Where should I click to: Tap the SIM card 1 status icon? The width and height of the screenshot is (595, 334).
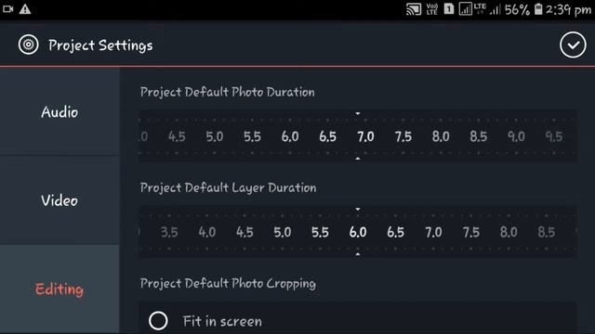pos(448,8)
